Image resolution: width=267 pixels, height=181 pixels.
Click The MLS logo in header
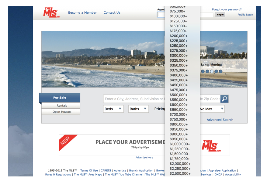(51, 13)
